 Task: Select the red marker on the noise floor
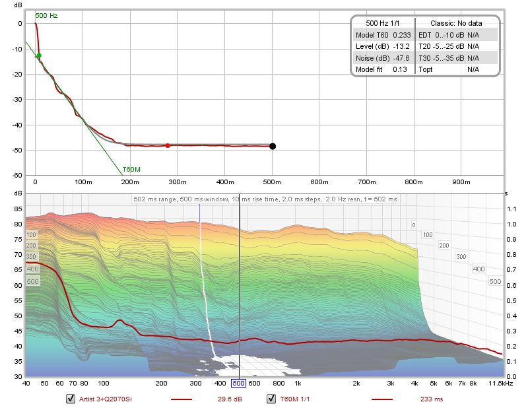[168, 145]
